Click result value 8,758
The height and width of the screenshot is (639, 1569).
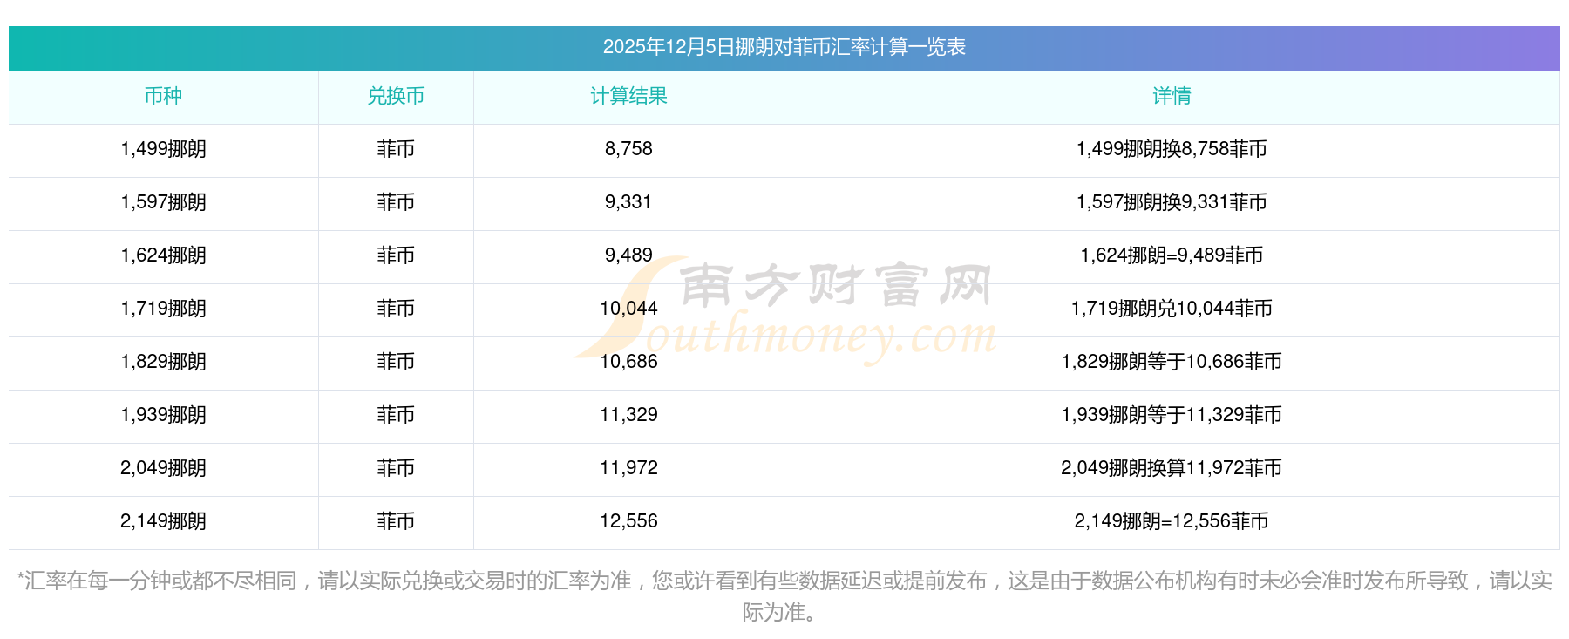click(628, 149)
